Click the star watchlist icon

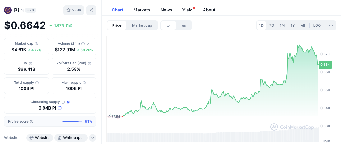(69, 10)
